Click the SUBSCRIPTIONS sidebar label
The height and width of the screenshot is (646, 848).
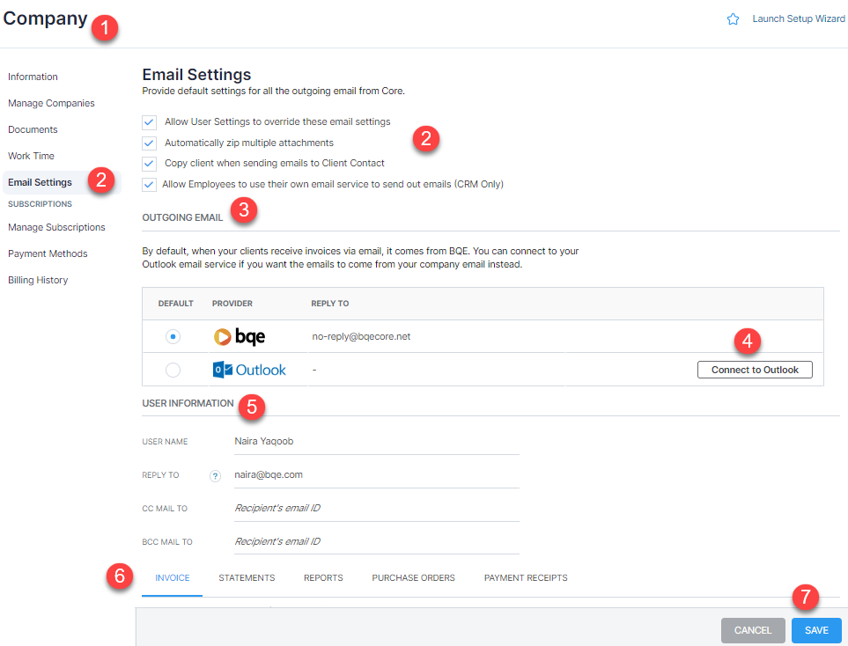click(x=40, y=204)
